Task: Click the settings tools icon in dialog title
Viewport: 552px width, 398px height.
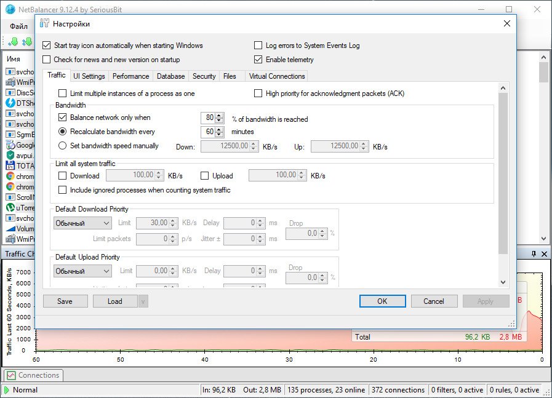Action: click(x=44, y=23)
